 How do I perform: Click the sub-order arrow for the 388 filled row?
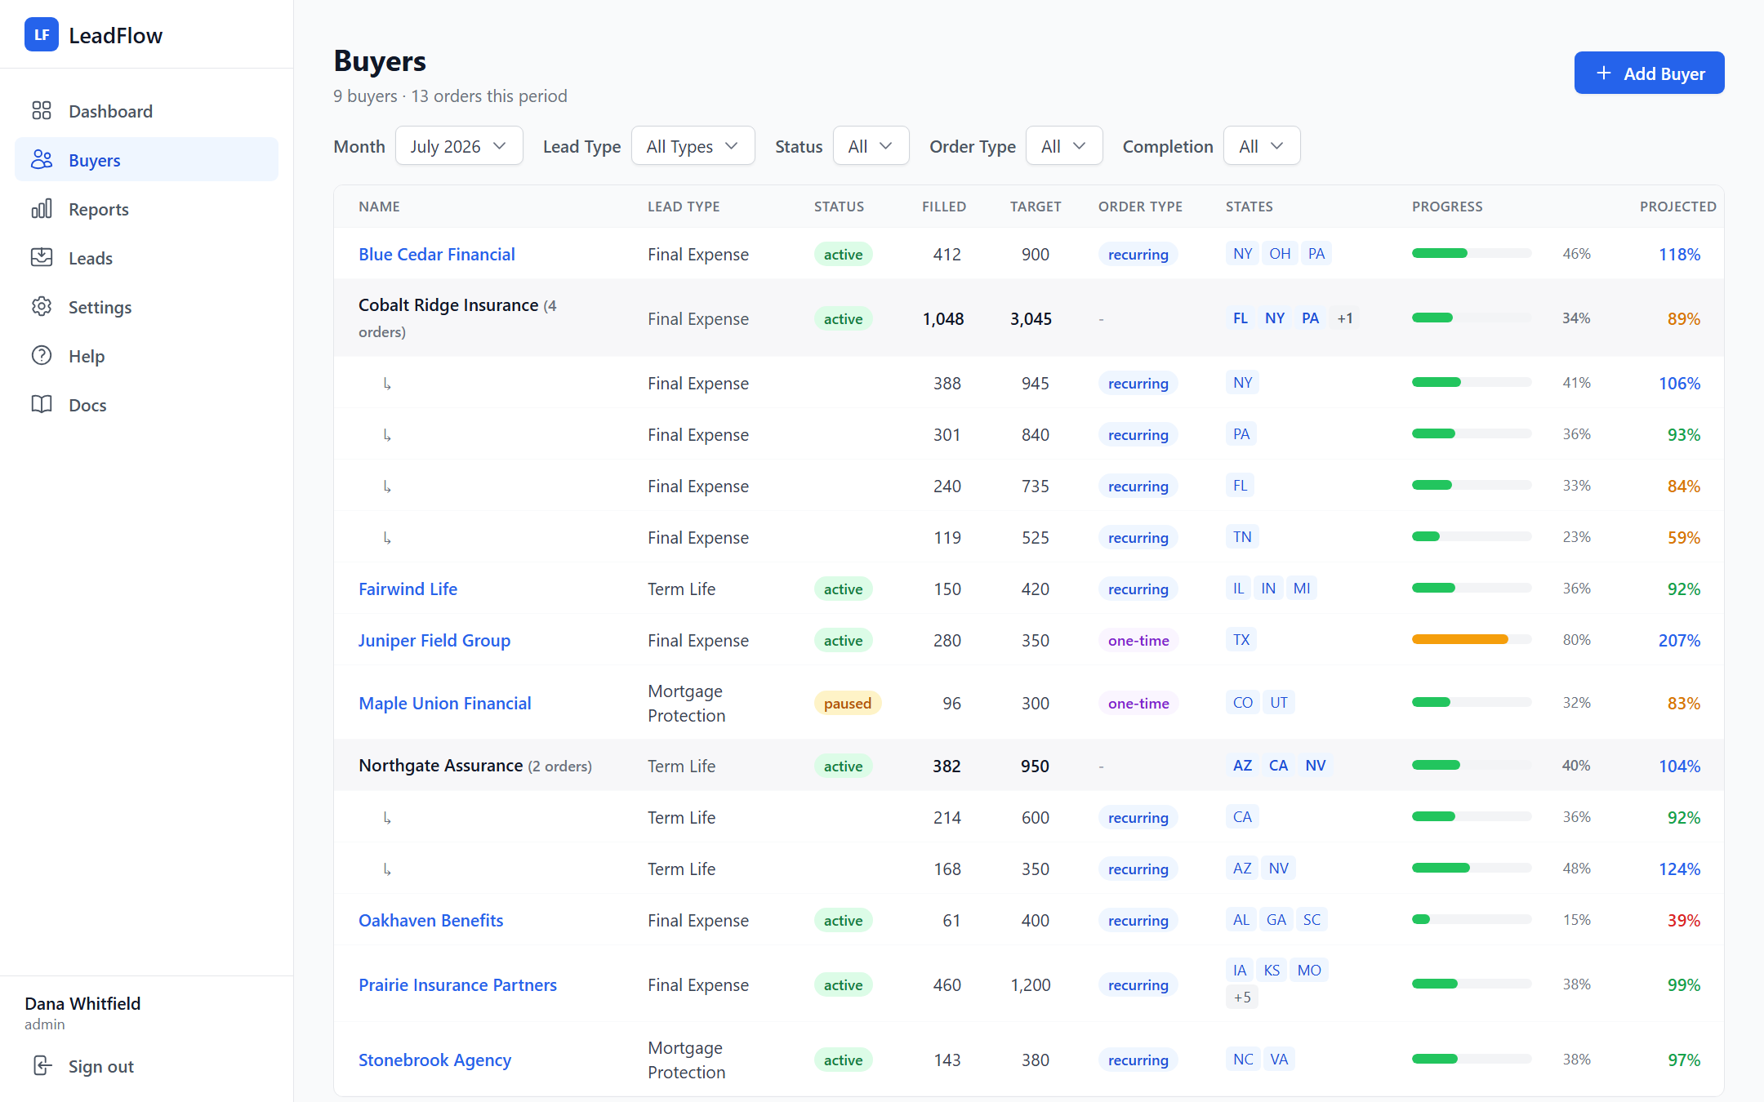(387, 384)
